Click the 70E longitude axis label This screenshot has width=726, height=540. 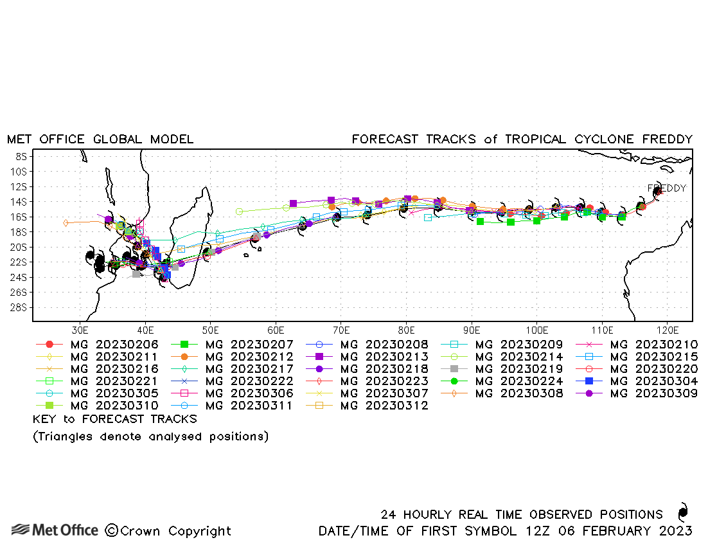[341, 330]
